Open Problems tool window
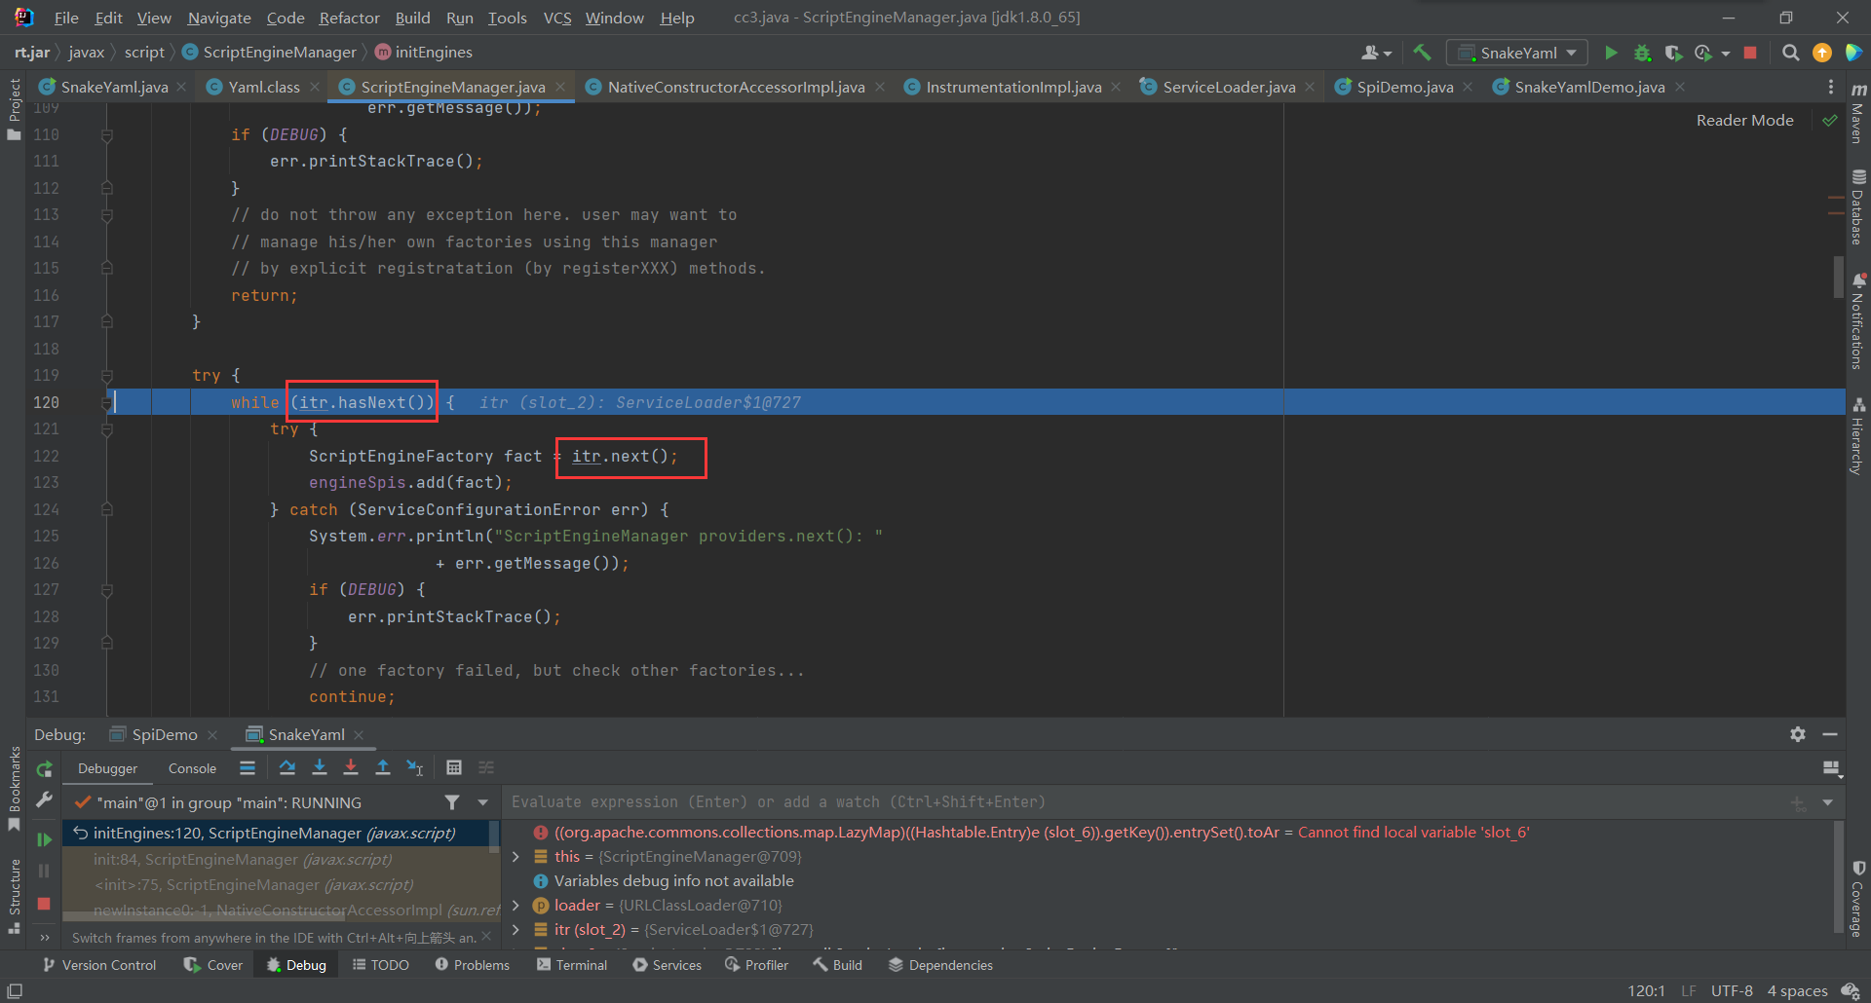Image resolution: width=1871 pixels, height=1003 pixels. pos(473,965)
